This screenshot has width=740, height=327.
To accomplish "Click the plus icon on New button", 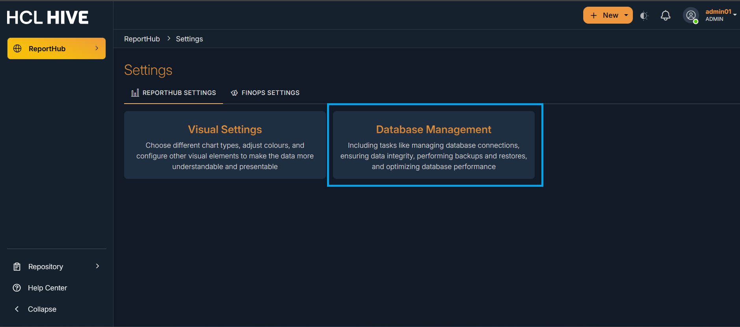I will (594, 15).
